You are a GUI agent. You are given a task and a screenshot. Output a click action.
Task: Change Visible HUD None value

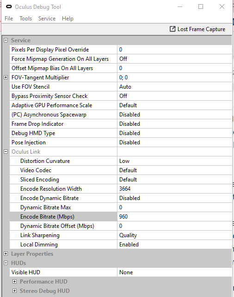coord(174,272)
